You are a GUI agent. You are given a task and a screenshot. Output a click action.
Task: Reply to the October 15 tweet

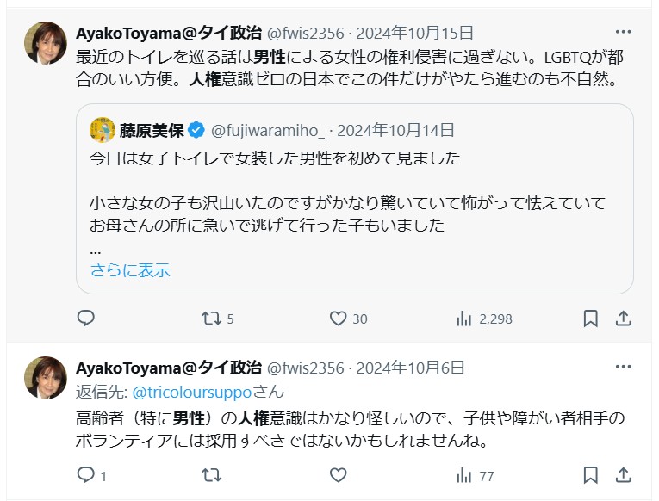(x=86, y=319)
